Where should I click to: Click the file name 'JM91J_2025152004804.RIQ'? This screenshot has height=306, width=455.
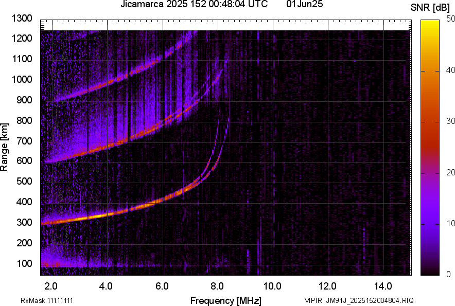(x=370, y=300)
